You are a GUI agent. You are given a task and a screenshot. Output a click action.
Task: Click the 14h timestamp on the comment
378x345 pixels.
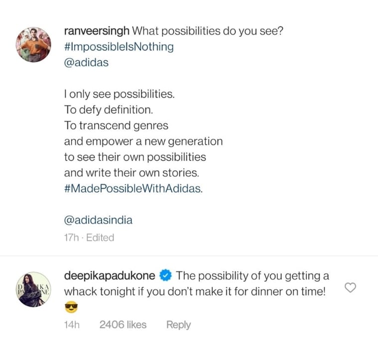(72, 325)
